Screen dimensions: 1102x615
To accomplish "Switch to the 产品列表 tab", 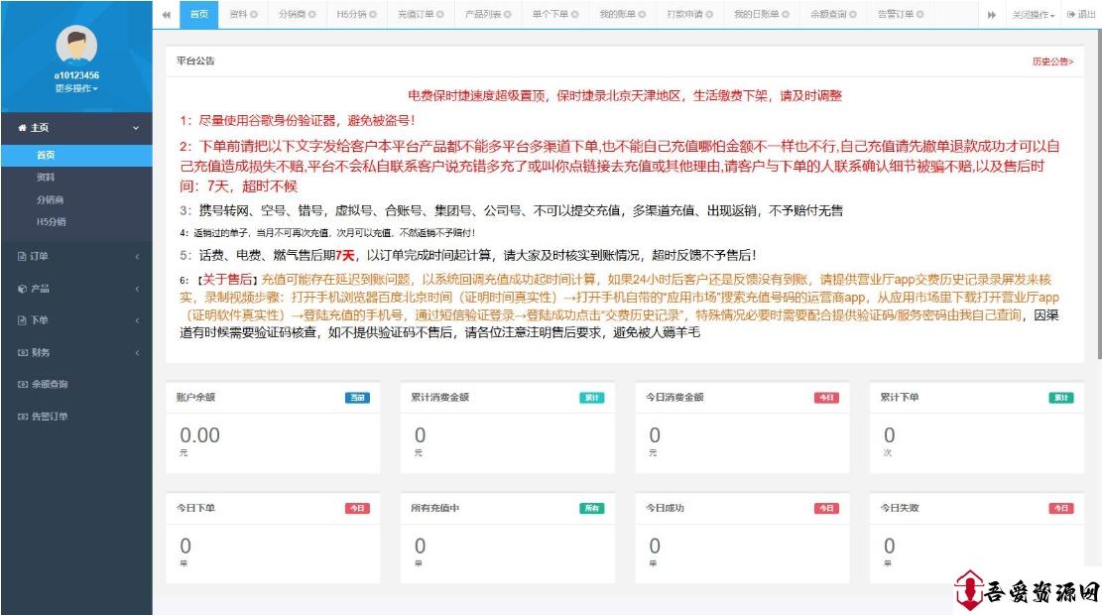I will pyautogui.click(x=483, y=14).
